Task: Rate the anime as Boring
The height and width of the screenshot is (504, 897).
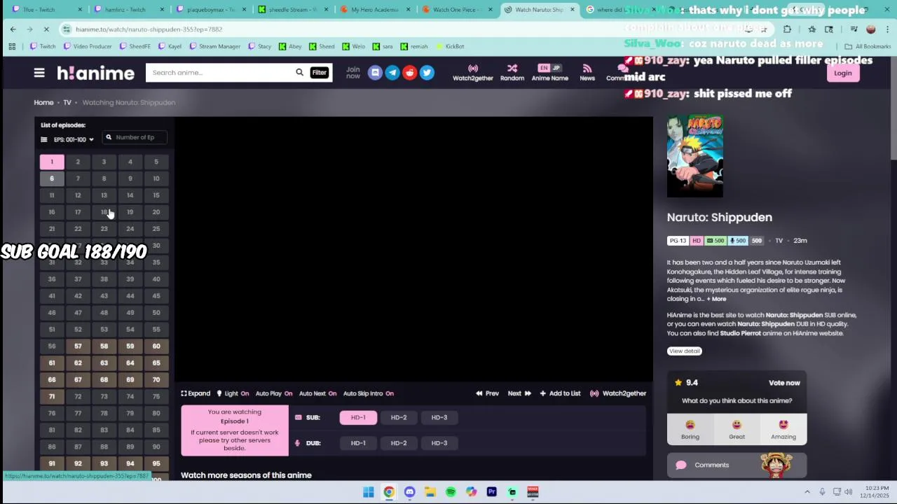Action: tap(690, 429)
